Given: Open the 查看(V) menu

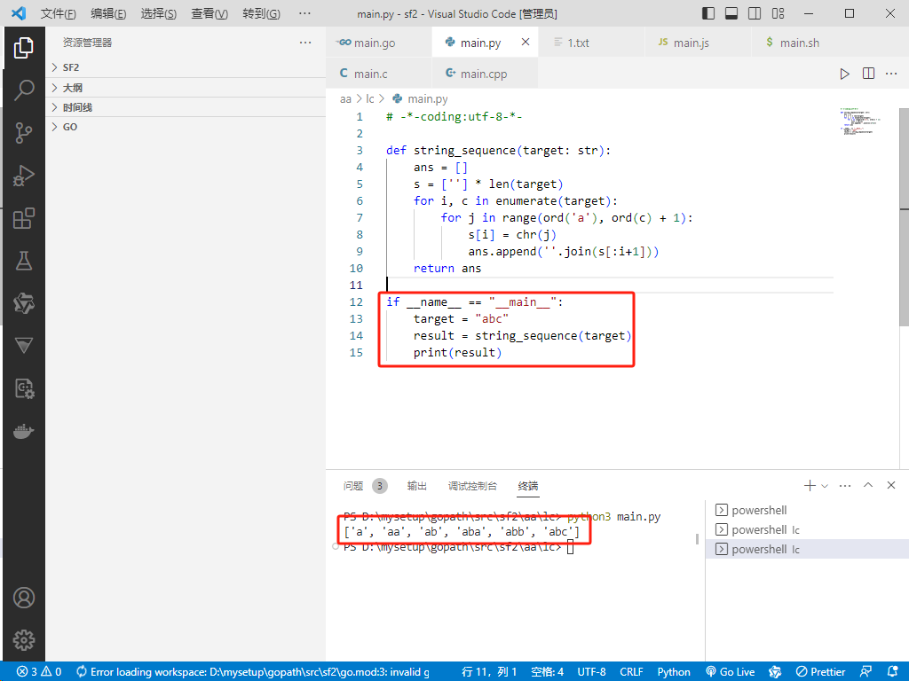Looking at the screenshot, I should pos(209,13).
